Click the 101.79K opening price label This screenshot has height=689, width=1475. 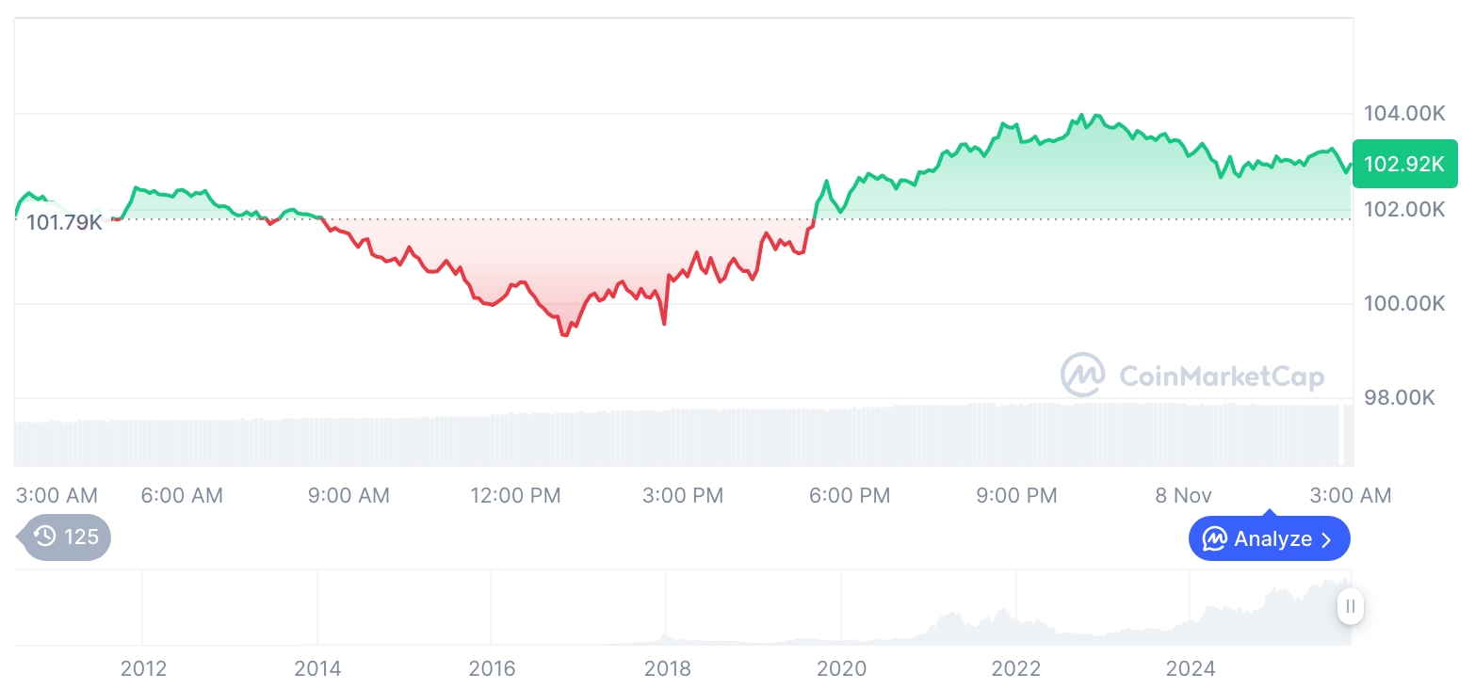click(x=64, y=223)
